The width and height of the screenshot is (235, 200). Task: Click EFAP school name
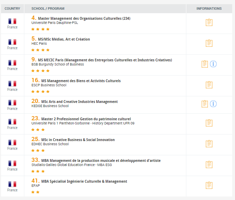[35, 185]
